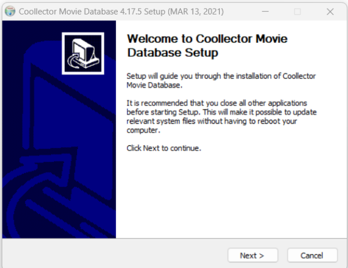The image size is (348, 268).
Task: Close the Setup window
Action: [x=329, y=12]
